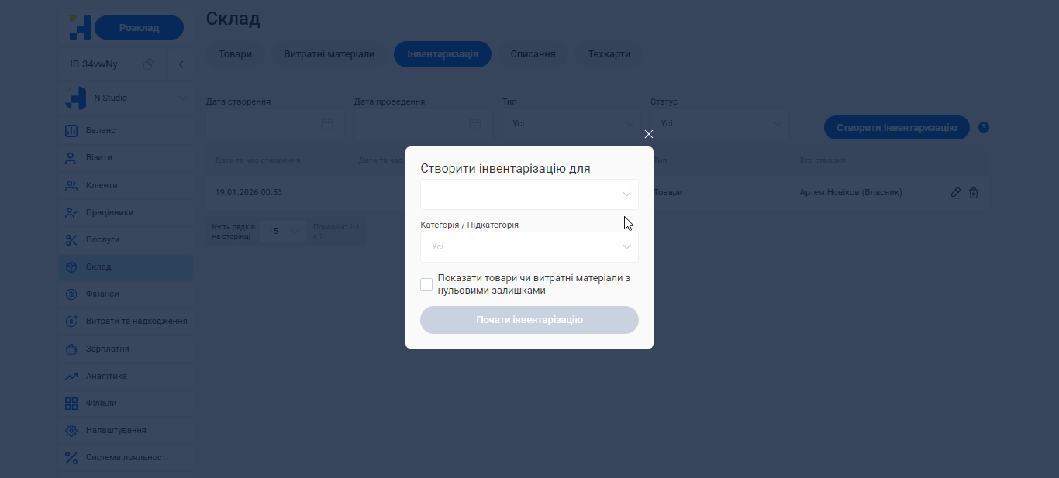Open the Баланс section in the sidebar
Image resolution: width=1059 pixels, height=478 pixels.
tap(71, 129)
